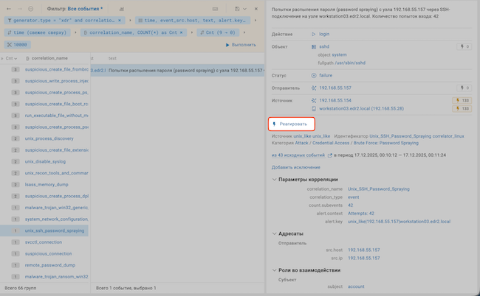The width and height of the screenshot is (480, 296).
Task: Click the sender address 192.168.55.157
Action: click(x=335, y=88)
